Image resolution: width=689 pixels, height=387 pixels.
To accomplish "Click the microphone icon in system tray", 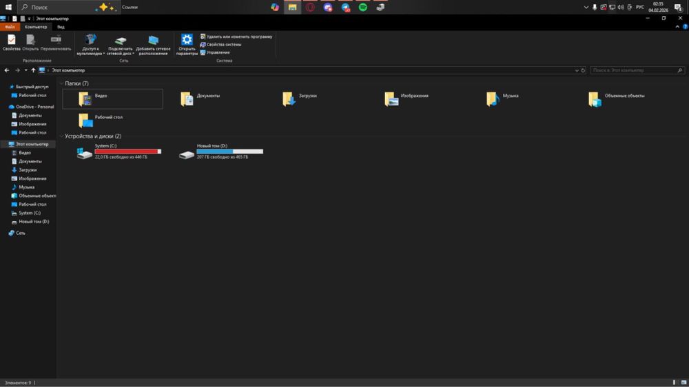I will [595, 7].
